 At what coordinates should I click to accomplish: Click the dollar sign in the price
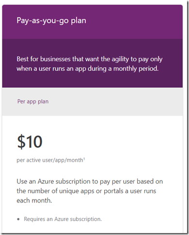coord(21,141)
